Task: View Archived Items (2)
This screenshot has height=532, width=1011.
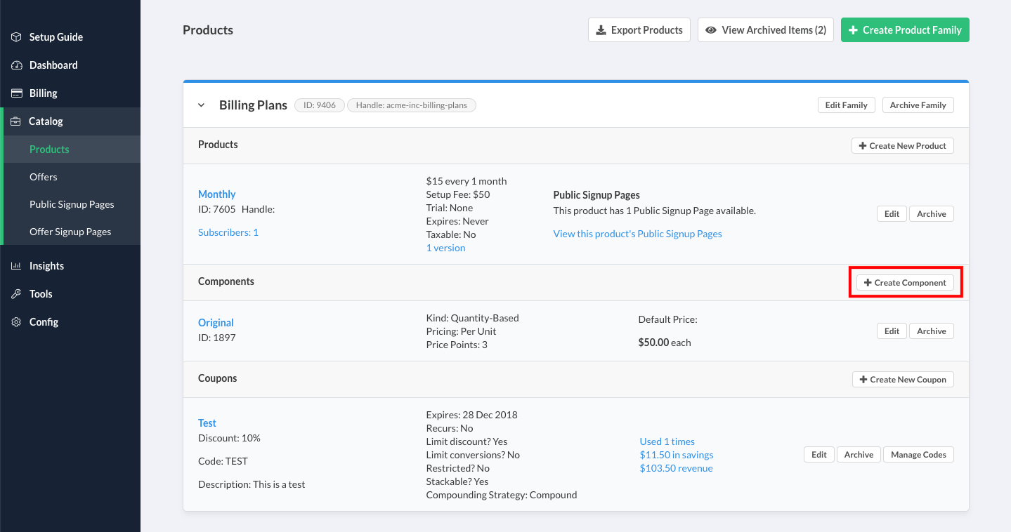Action: (766, 30)
